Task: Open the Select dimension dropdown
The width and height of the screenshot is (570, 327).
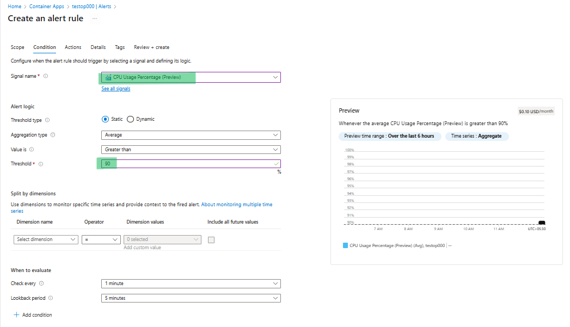Action: [46, 239]
